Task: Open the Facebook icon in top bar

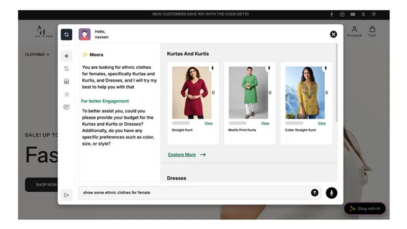Action: pos(332,15)
